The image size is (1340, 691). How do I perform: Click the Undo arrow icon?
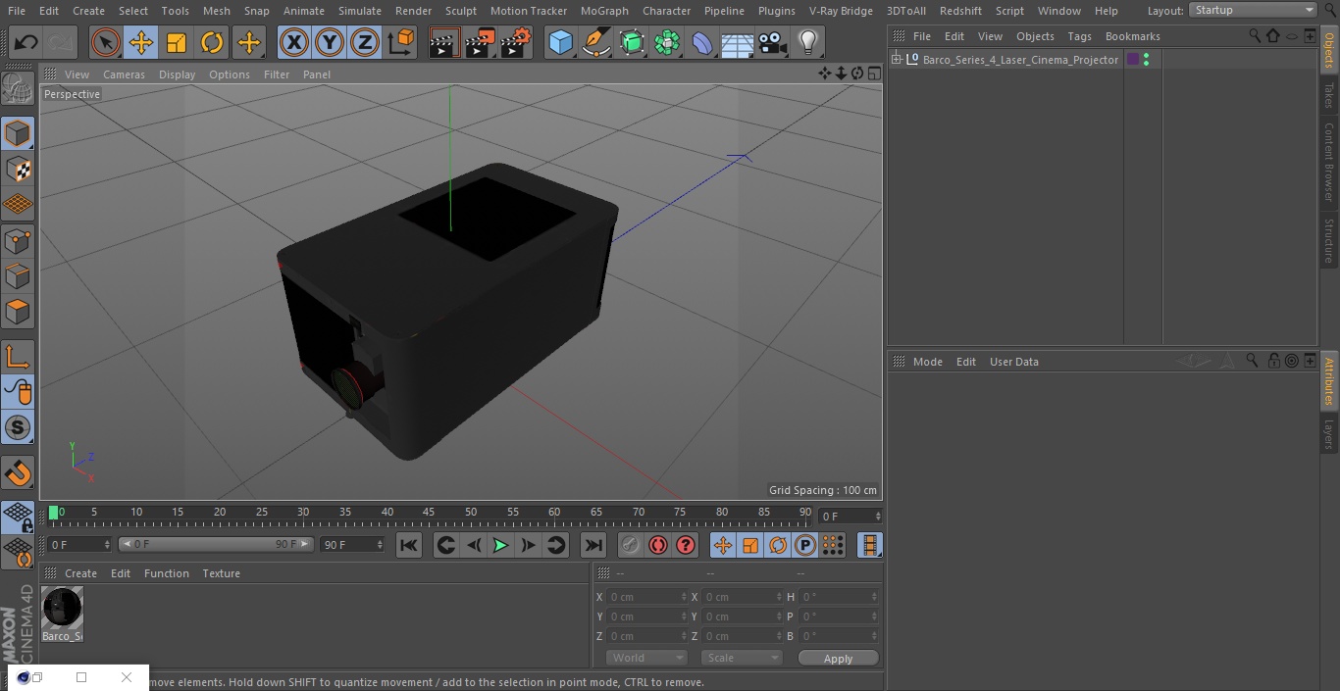coord(26,42)
